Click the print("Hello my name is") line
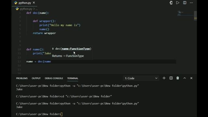This screenshot has height=117, width=208. [60, 25]
